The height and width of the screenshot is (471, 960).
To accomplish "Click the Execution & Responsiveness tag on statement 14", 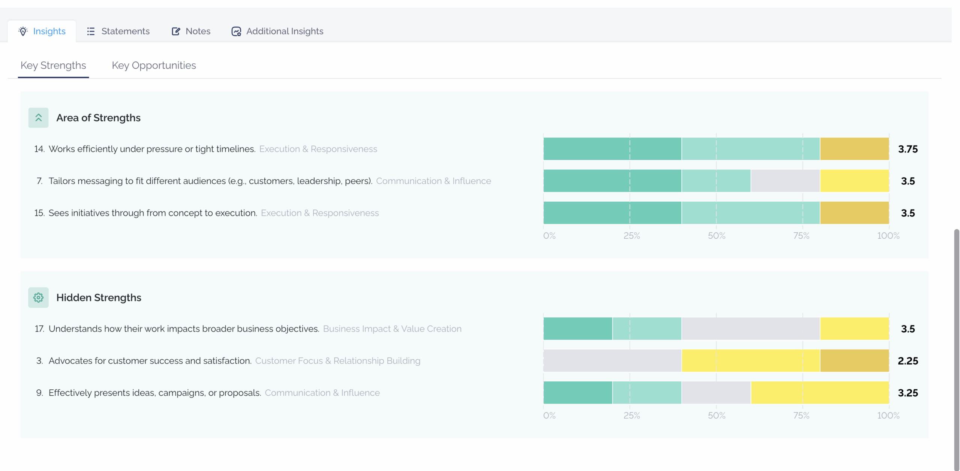I will click(318, 149).
